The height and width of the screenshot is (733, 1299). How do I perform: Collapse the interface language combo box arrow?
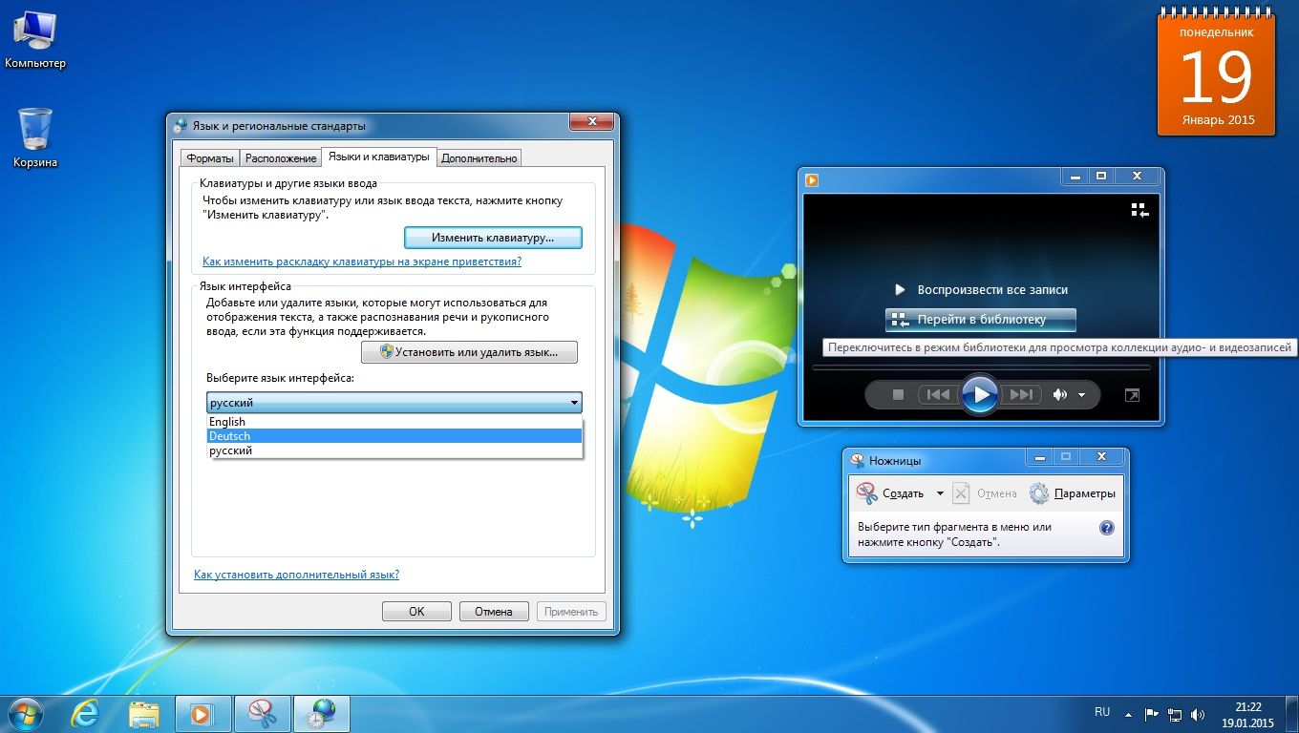[573, 403]
